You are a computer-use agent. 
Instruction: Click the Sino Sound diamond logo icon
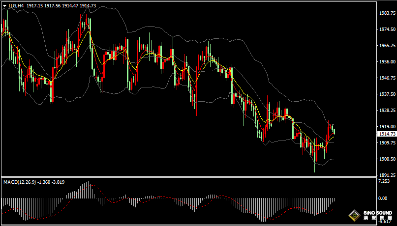click(x=354, y=215)
